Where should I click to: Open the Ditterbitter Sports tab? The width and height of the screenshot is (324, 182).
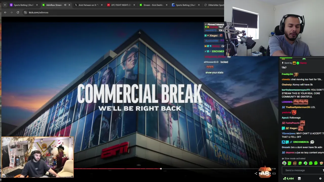[214, 5]
